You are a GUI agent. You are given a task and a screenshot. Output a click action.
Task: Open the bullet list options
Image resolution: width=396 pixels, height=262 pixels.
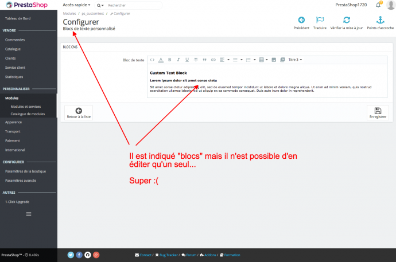tap(238, 60)
